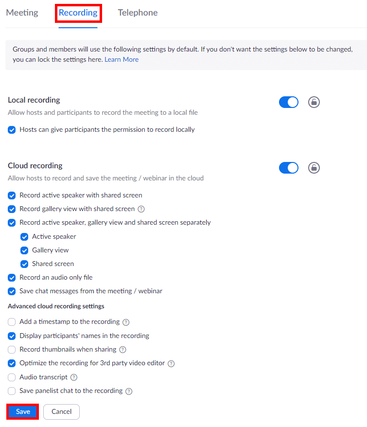Switch to the Meeting tab
367x427 pixels.
click(22, 13)
